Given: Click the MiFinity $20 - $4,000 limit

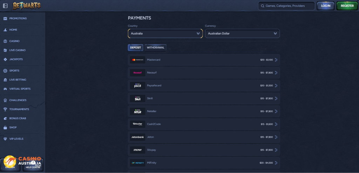Looking at the screenshot, I should pos(266,163).
